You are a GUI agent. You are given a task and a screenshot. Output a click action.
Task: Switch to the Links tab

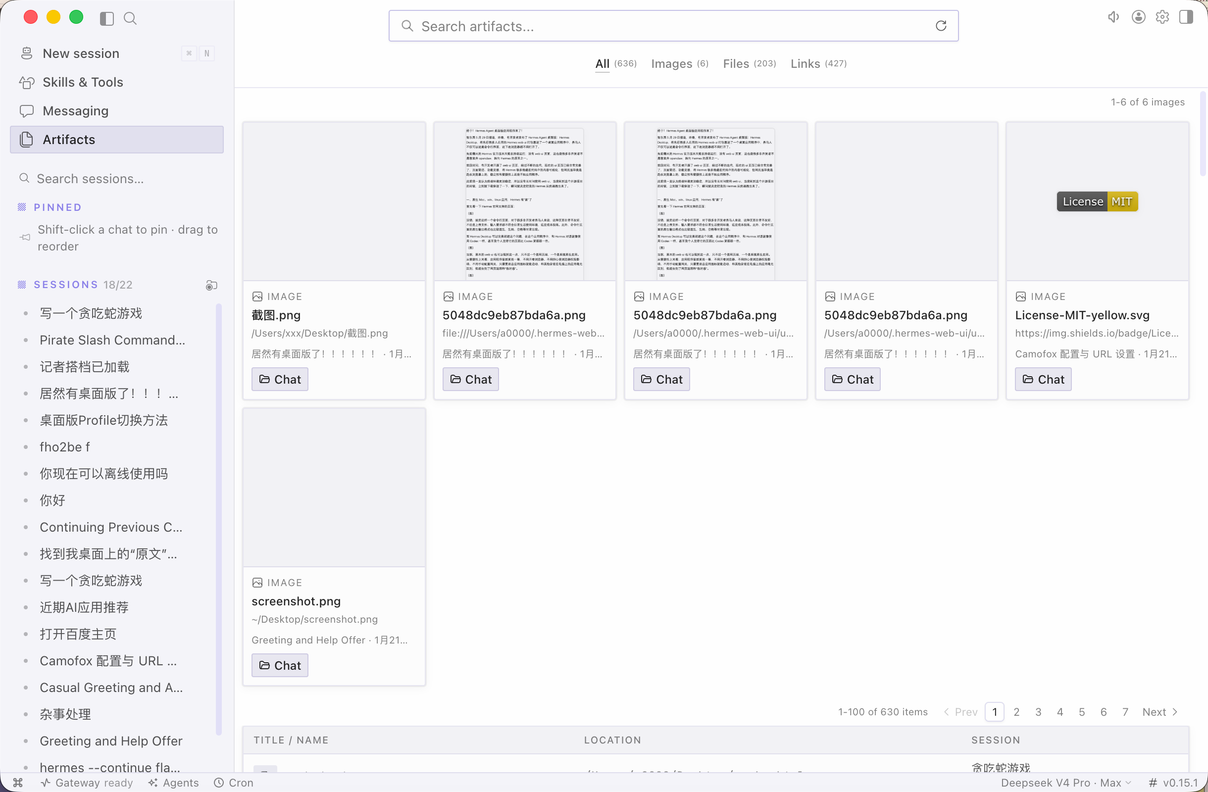[818, 63]
